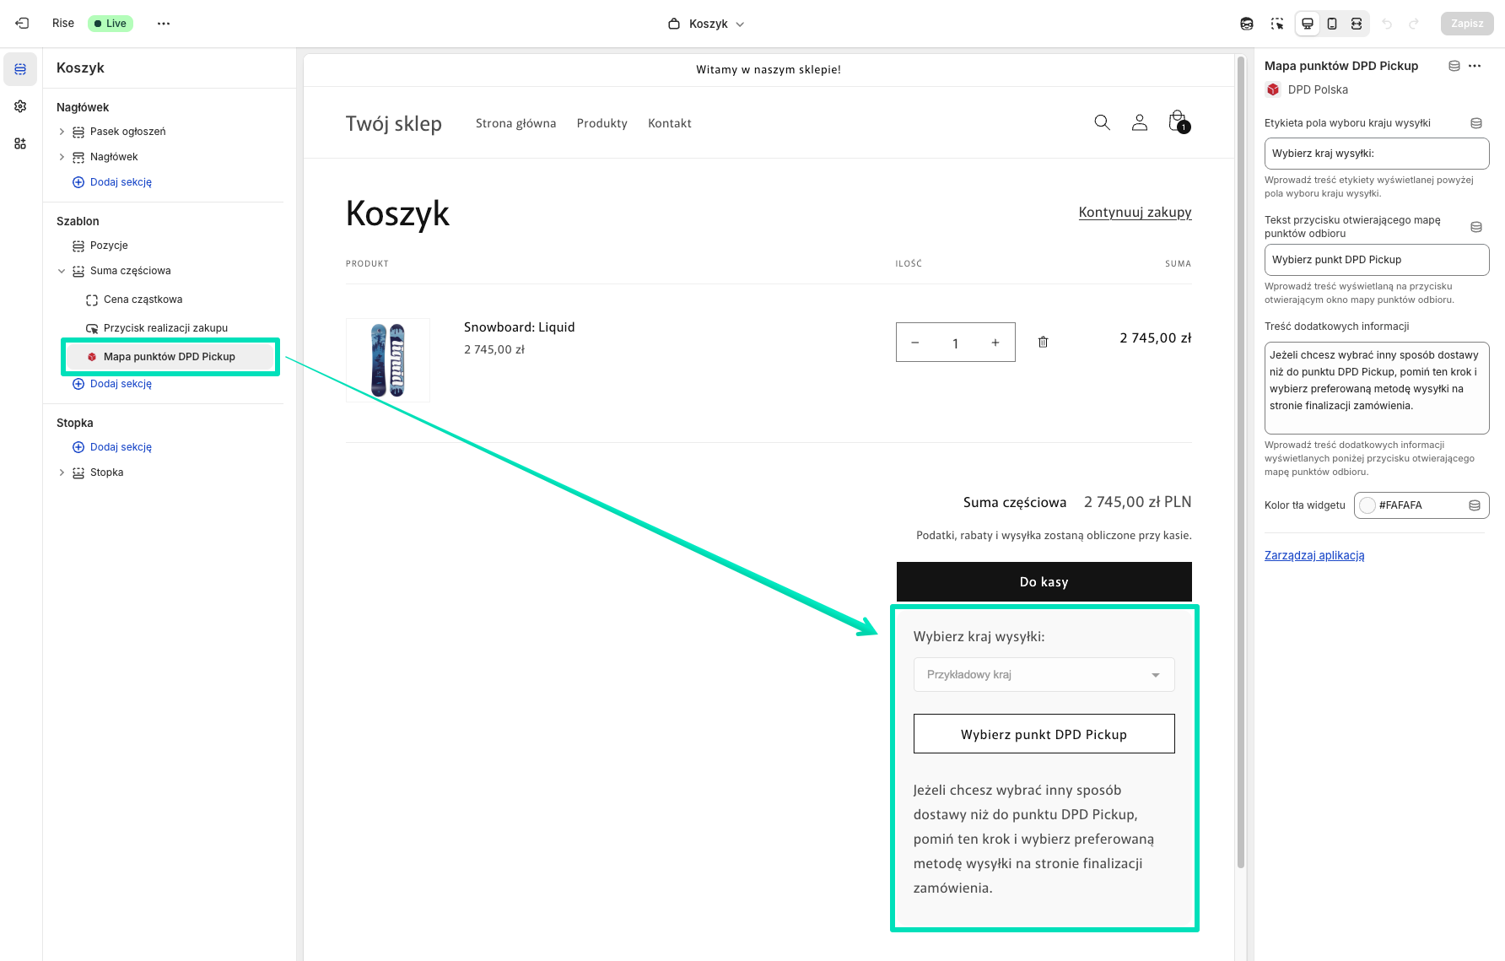Screen dimensions: 1505x961
Task: Open the shopping cart bag icon
Action: coord(1178,122)
